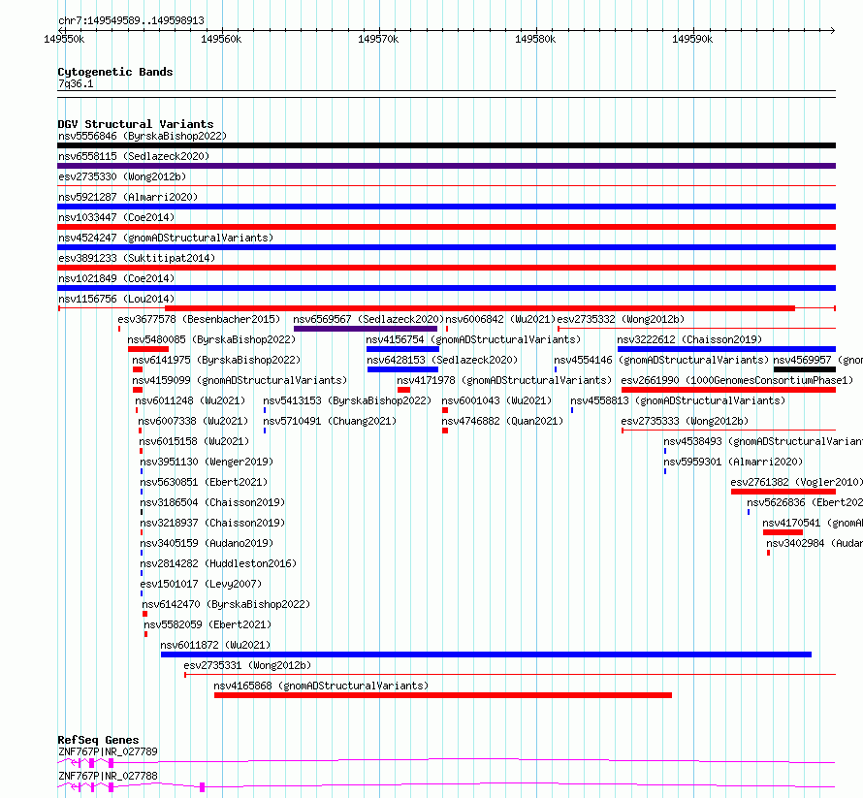Select the purple nsv6569567 variant bar

[366, 329]
